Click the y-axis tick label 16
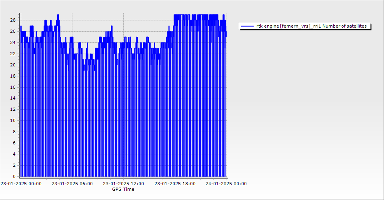The height and width of the screenshot is (200, 384). 13,87
